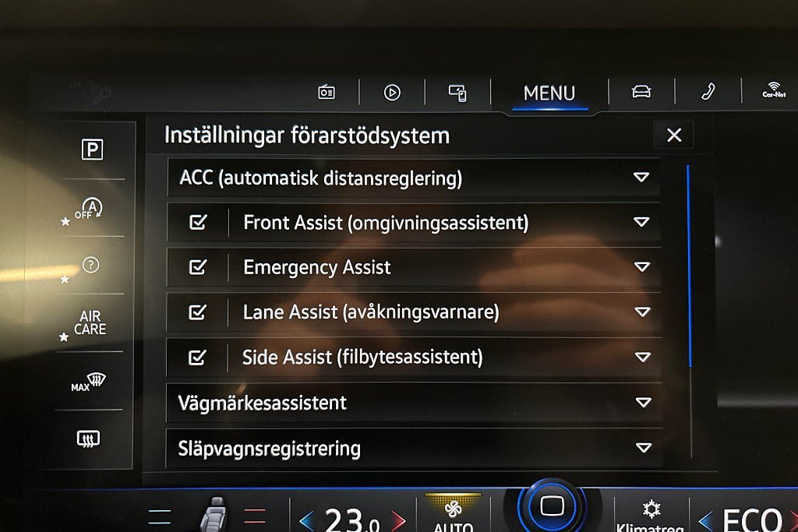
Task: Select the MENU tab
Action: pos(549,93)
